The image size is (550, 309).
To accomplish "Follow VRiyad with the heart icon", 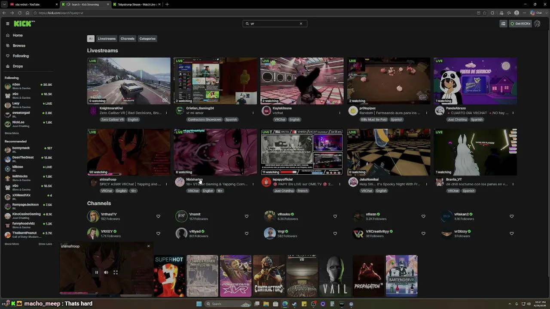I will point(247,233).
